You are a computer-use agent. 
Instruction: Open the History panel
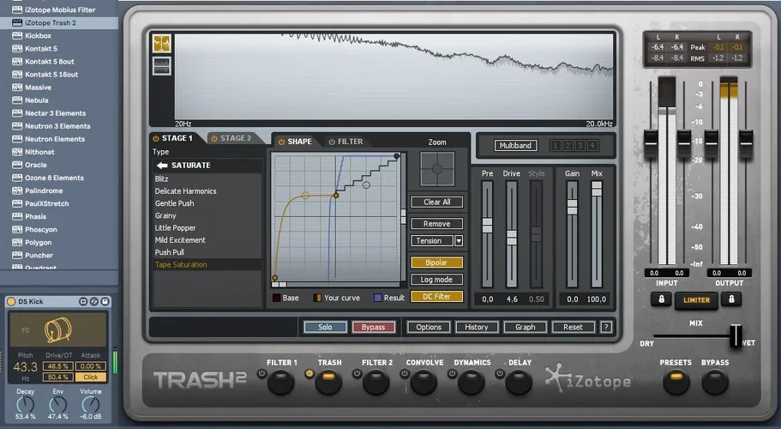click(x=477, y=327)
